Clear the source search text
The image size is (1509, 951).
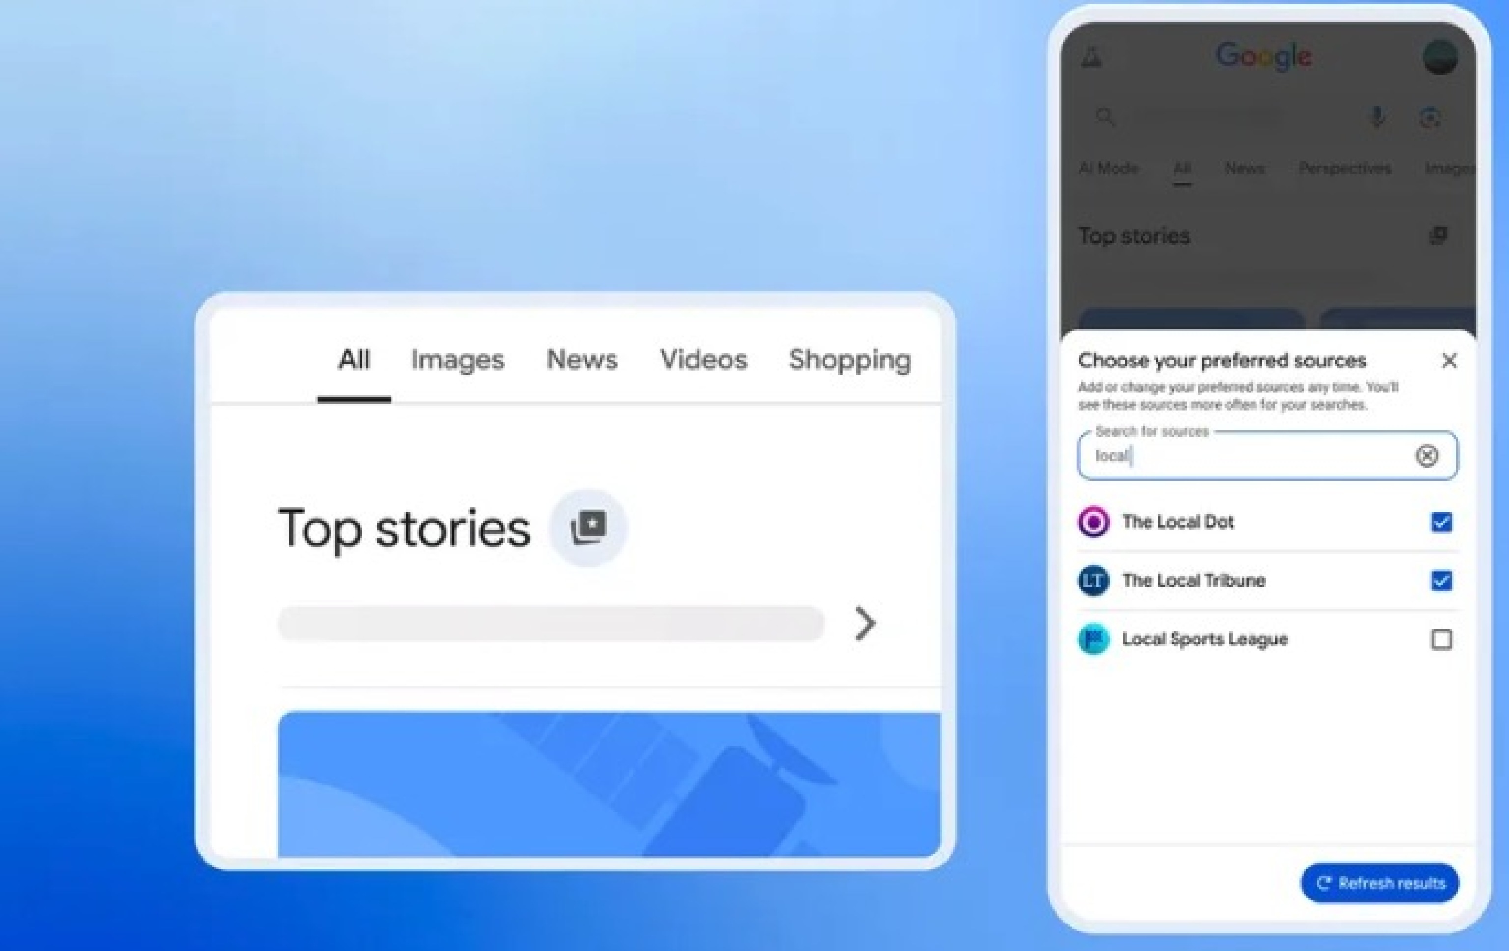tap(1427, 455)
